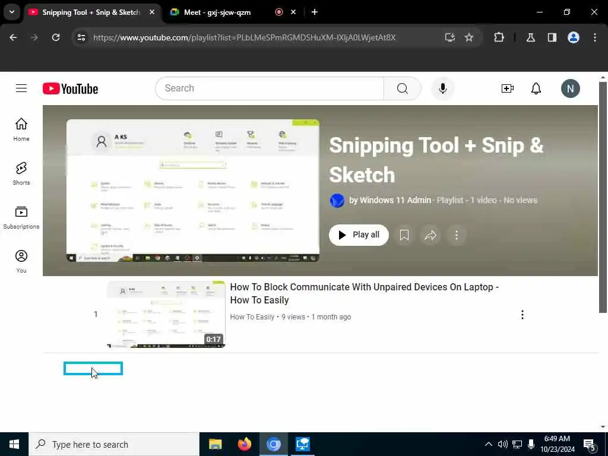The width and height of the screenshot is (608, 456).
Task: Reload the page
Action: coord(56,37)
